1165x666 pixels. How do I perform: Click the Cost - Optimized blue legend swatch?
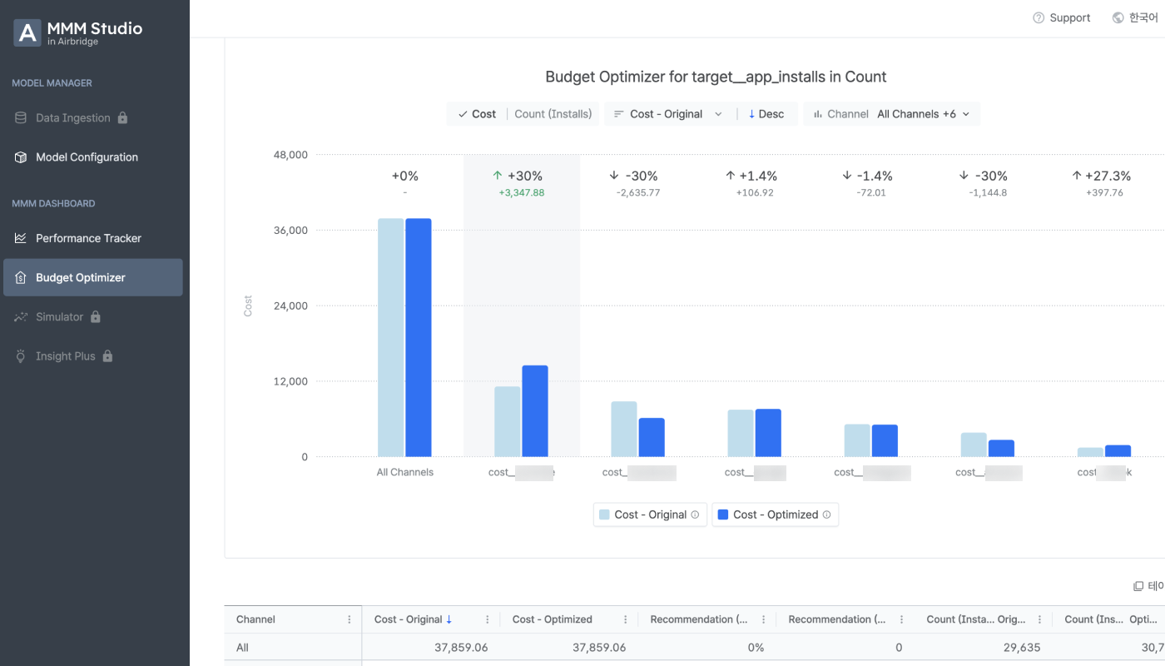click(723, 514)
